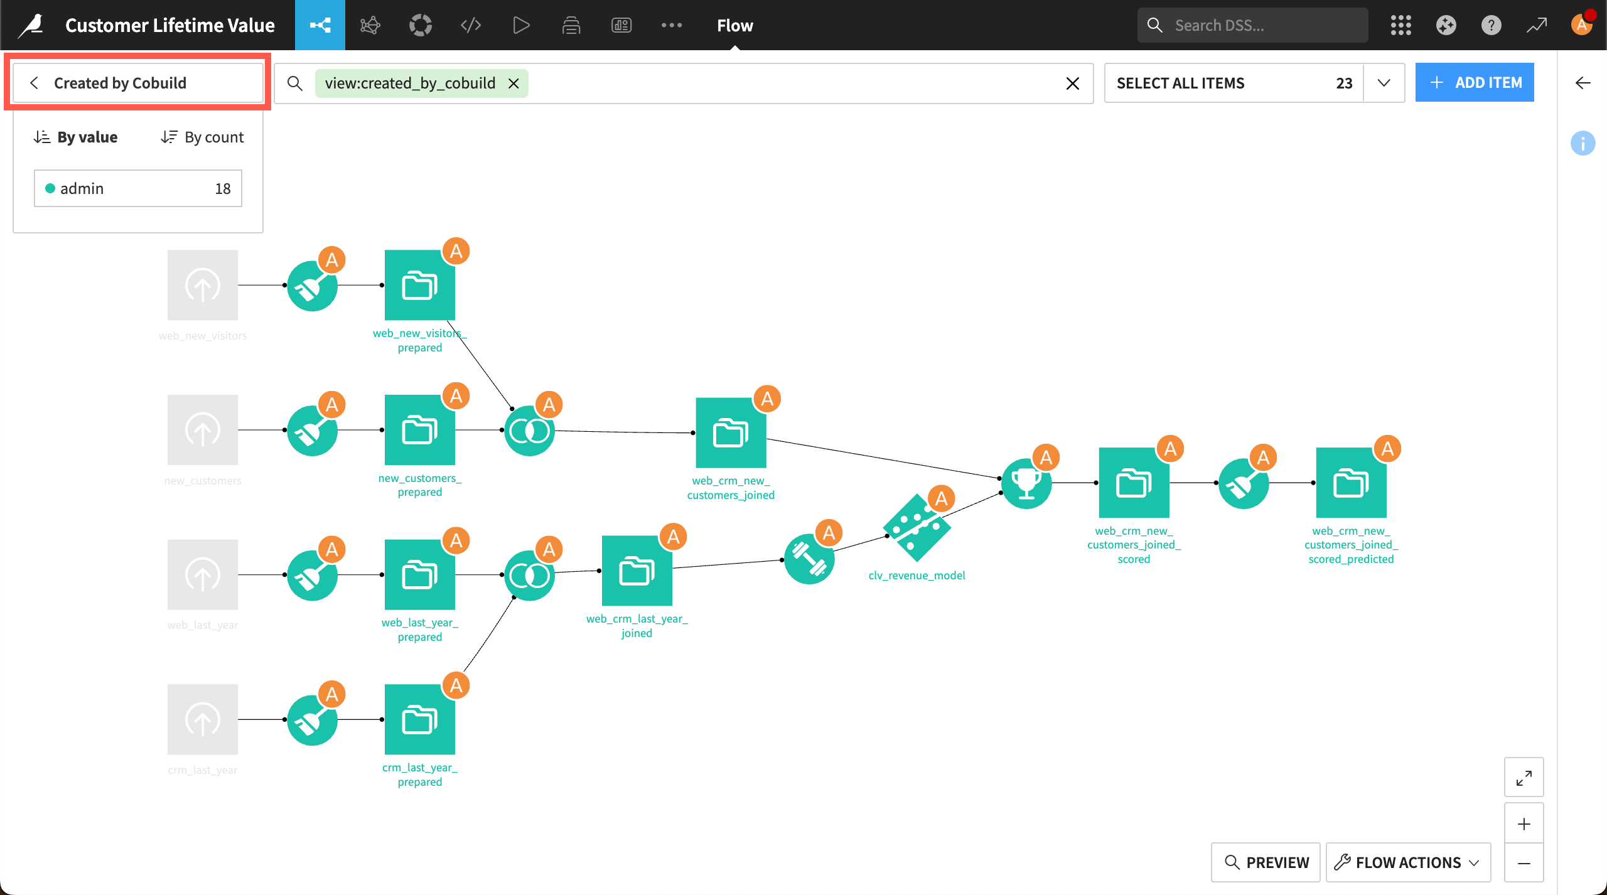Select prepare recipe after crm_last_year
Screen dimensions: 1607x895
(312, 720)
